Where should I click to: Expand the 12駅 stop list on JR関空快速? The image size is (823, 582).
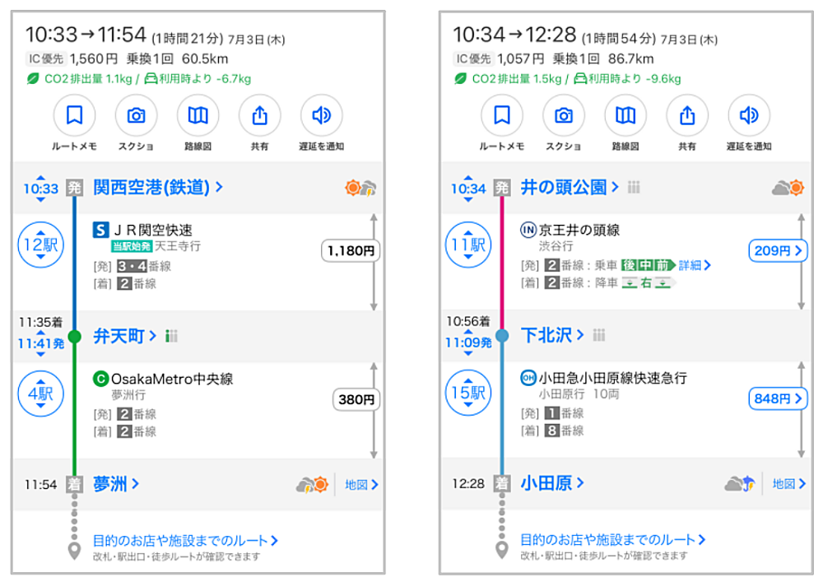(x=41, y=244)
